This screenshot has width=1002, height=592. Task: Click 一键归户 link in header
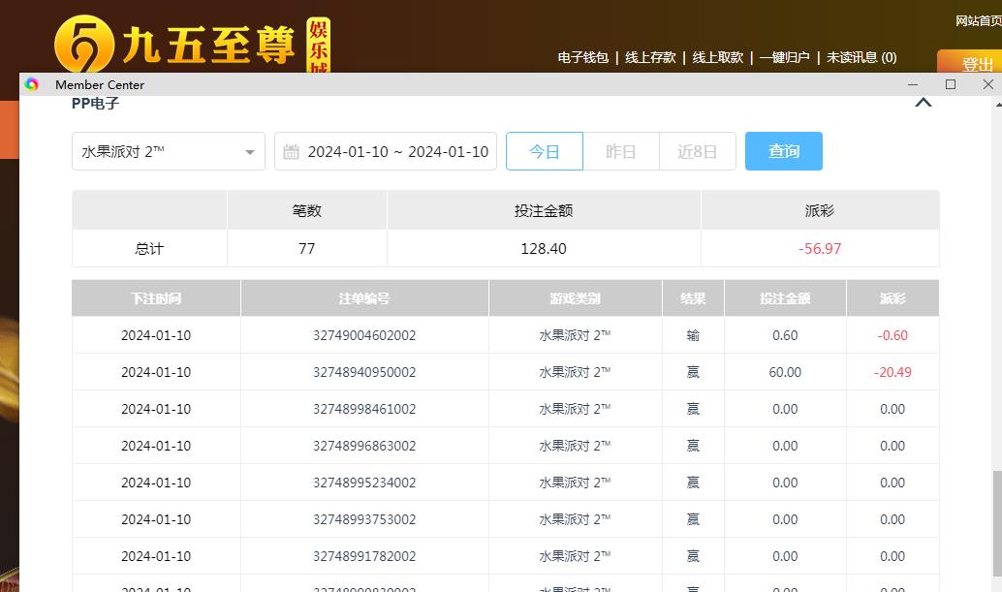pyautogui.click(x=785, y=57)
